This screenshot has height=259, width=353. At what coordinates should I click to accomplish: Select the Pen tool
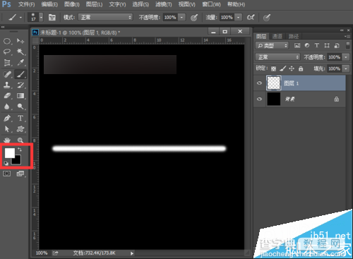pyautogui.click(x=7, y=118)
